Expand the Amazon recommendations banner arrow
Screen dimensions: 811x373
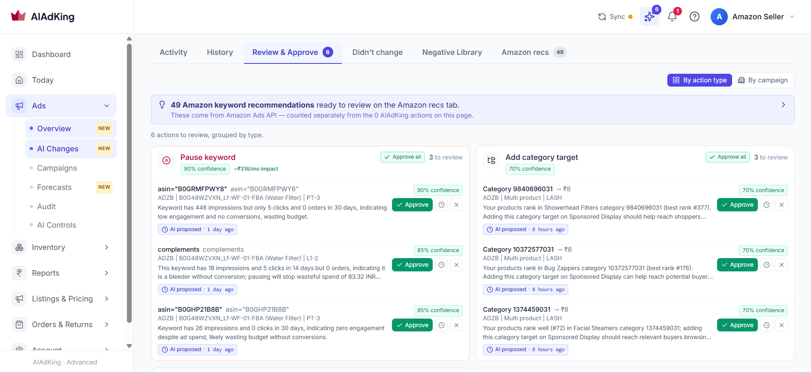(784, 105)
